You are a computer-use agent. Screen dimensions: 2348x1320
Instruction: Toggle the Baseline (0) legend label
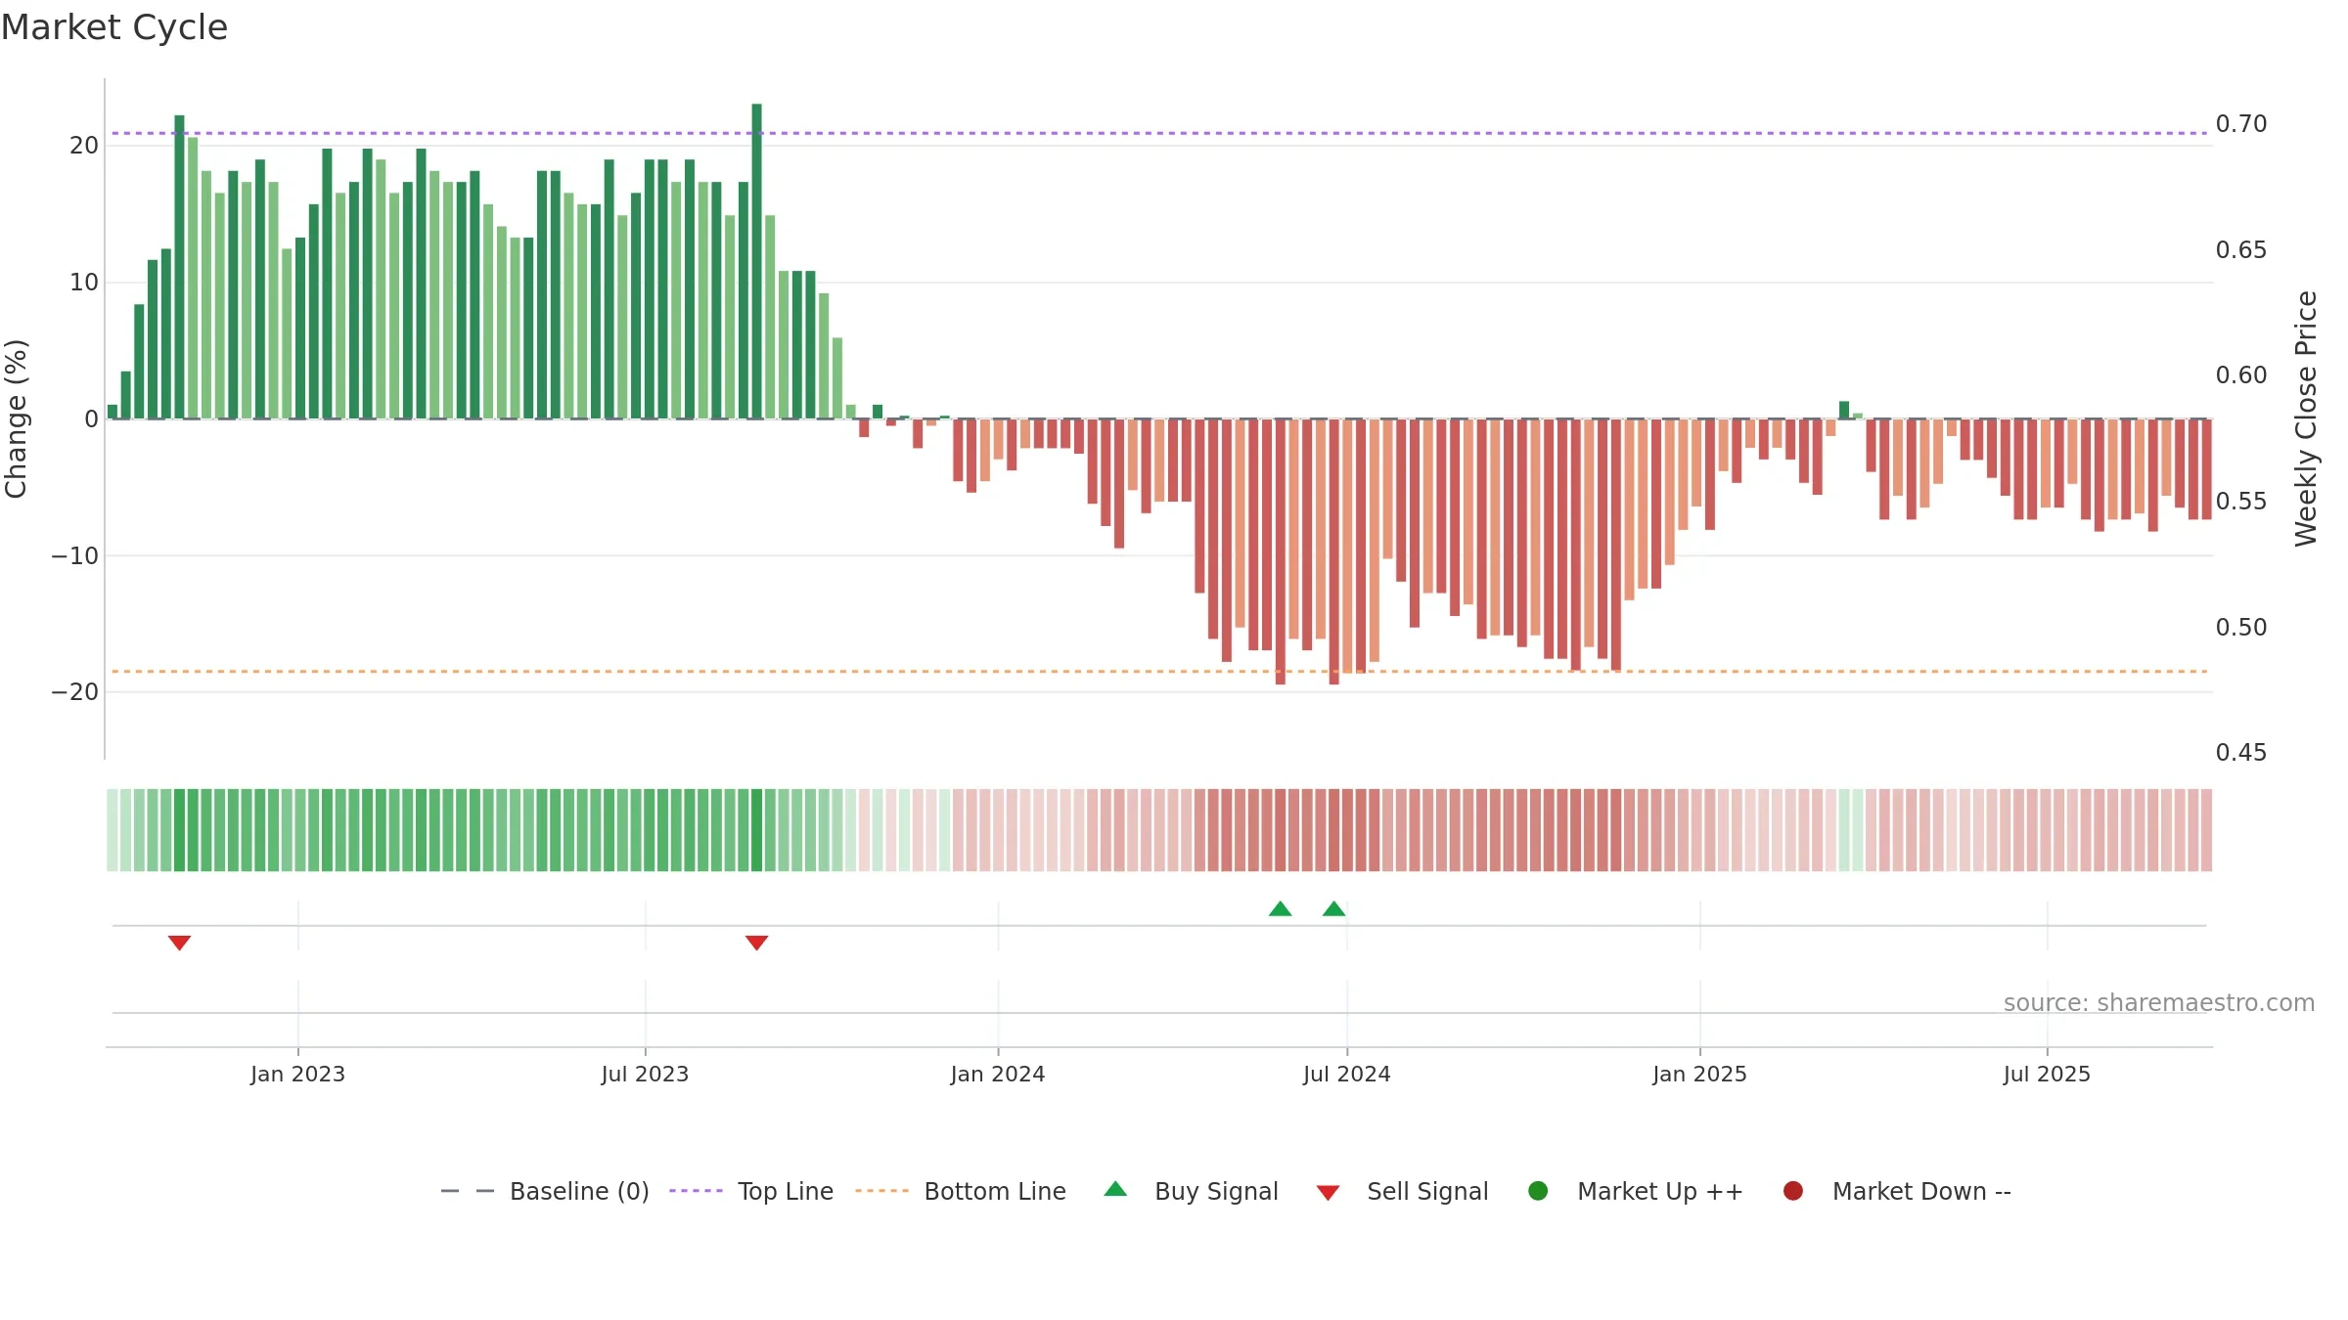[x=579, y=1192]
